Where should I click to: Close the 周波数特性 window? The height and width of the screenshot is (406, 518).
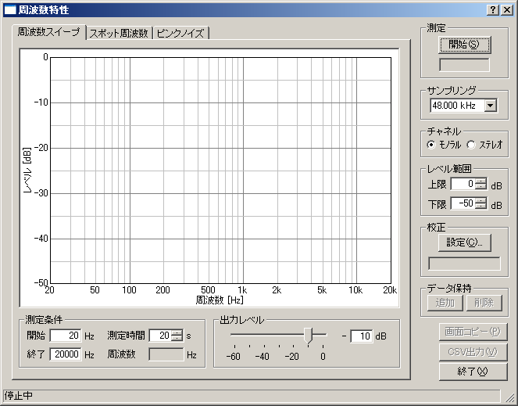tap(507, 10)
